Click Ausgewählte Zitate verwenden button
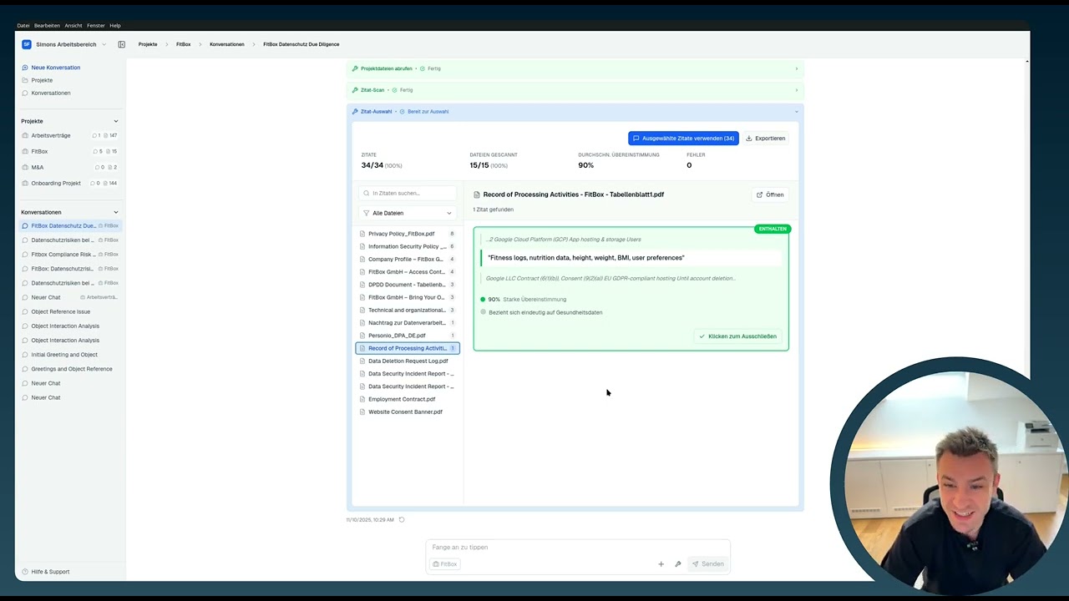 [x=683, y=139]
